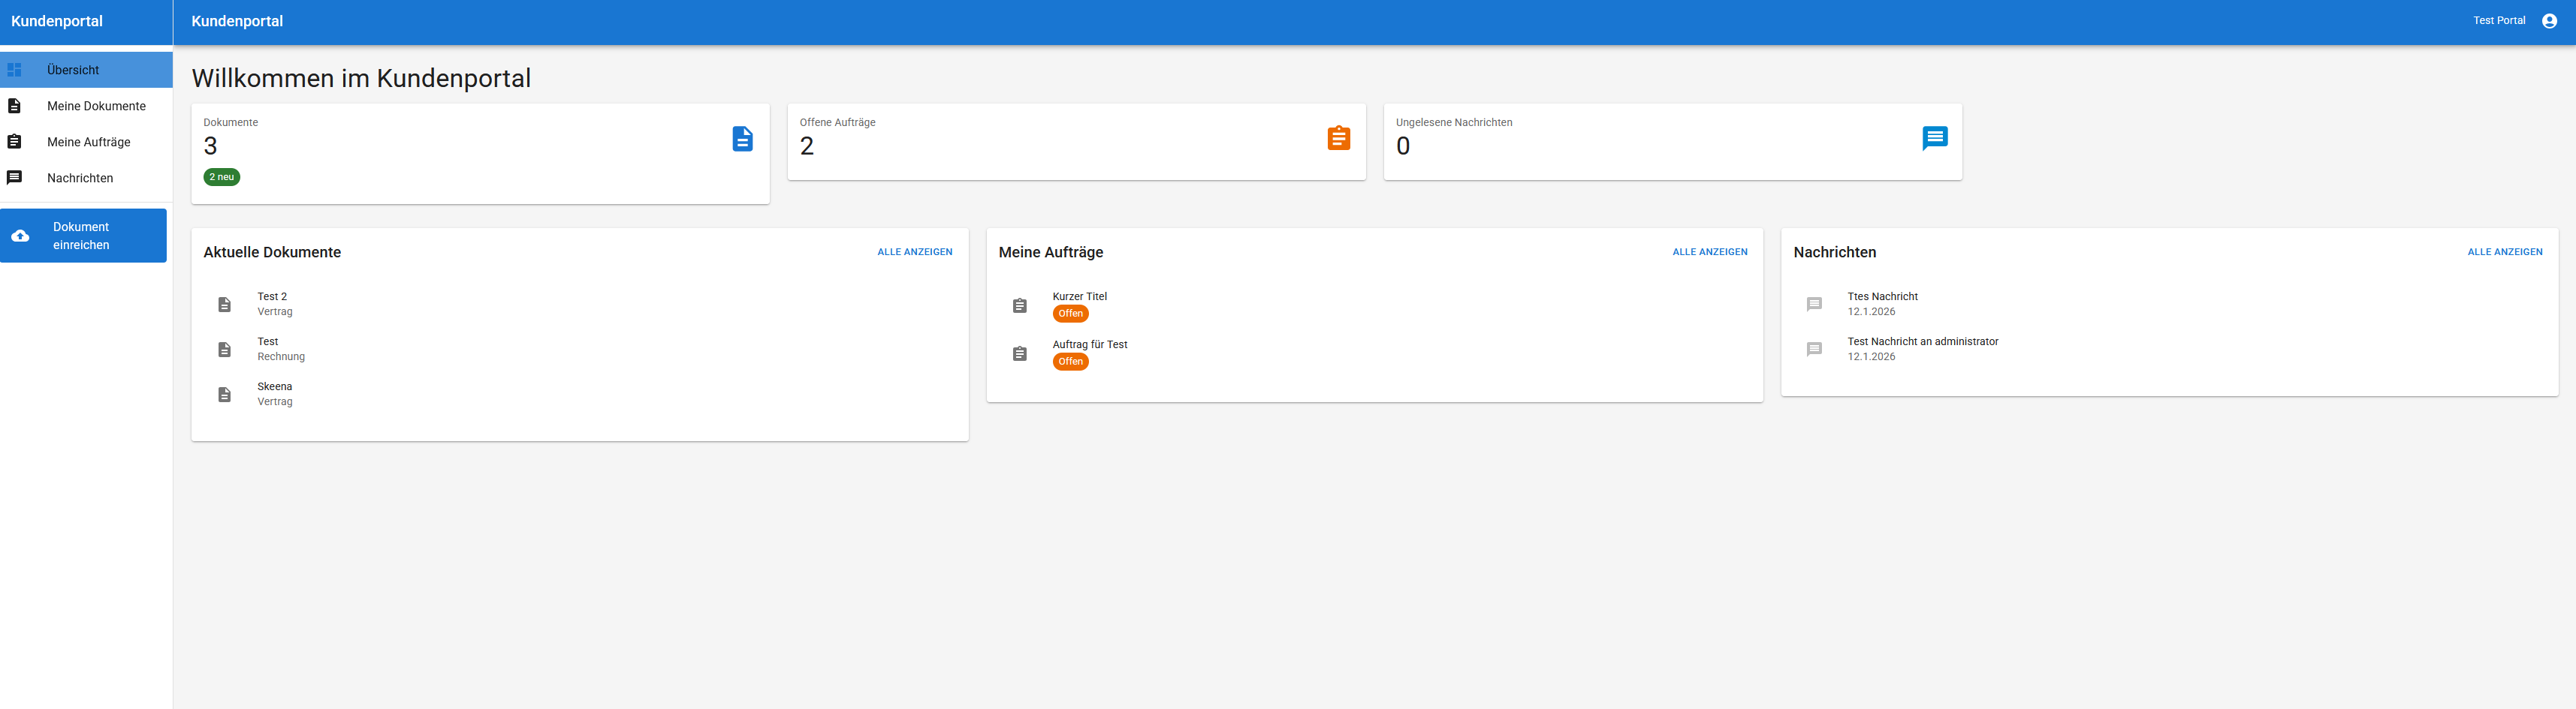Click the file icon beside Skeena document
Screen dimensions: 2576x709
(225, 395)
